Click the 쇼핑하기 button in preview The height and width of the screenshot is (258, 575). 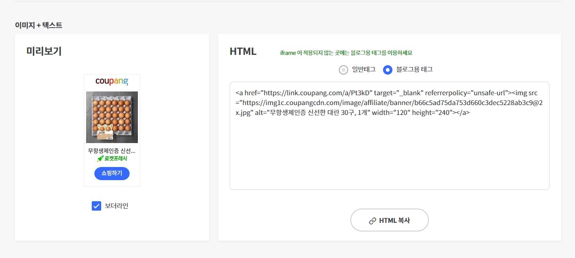click(112, 173)
